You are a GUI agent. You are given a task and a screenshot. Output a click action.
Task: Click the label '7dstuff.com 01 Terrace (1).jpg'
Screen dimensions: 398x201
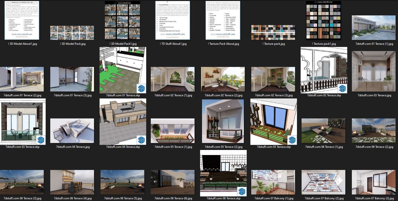coord(374,44)
